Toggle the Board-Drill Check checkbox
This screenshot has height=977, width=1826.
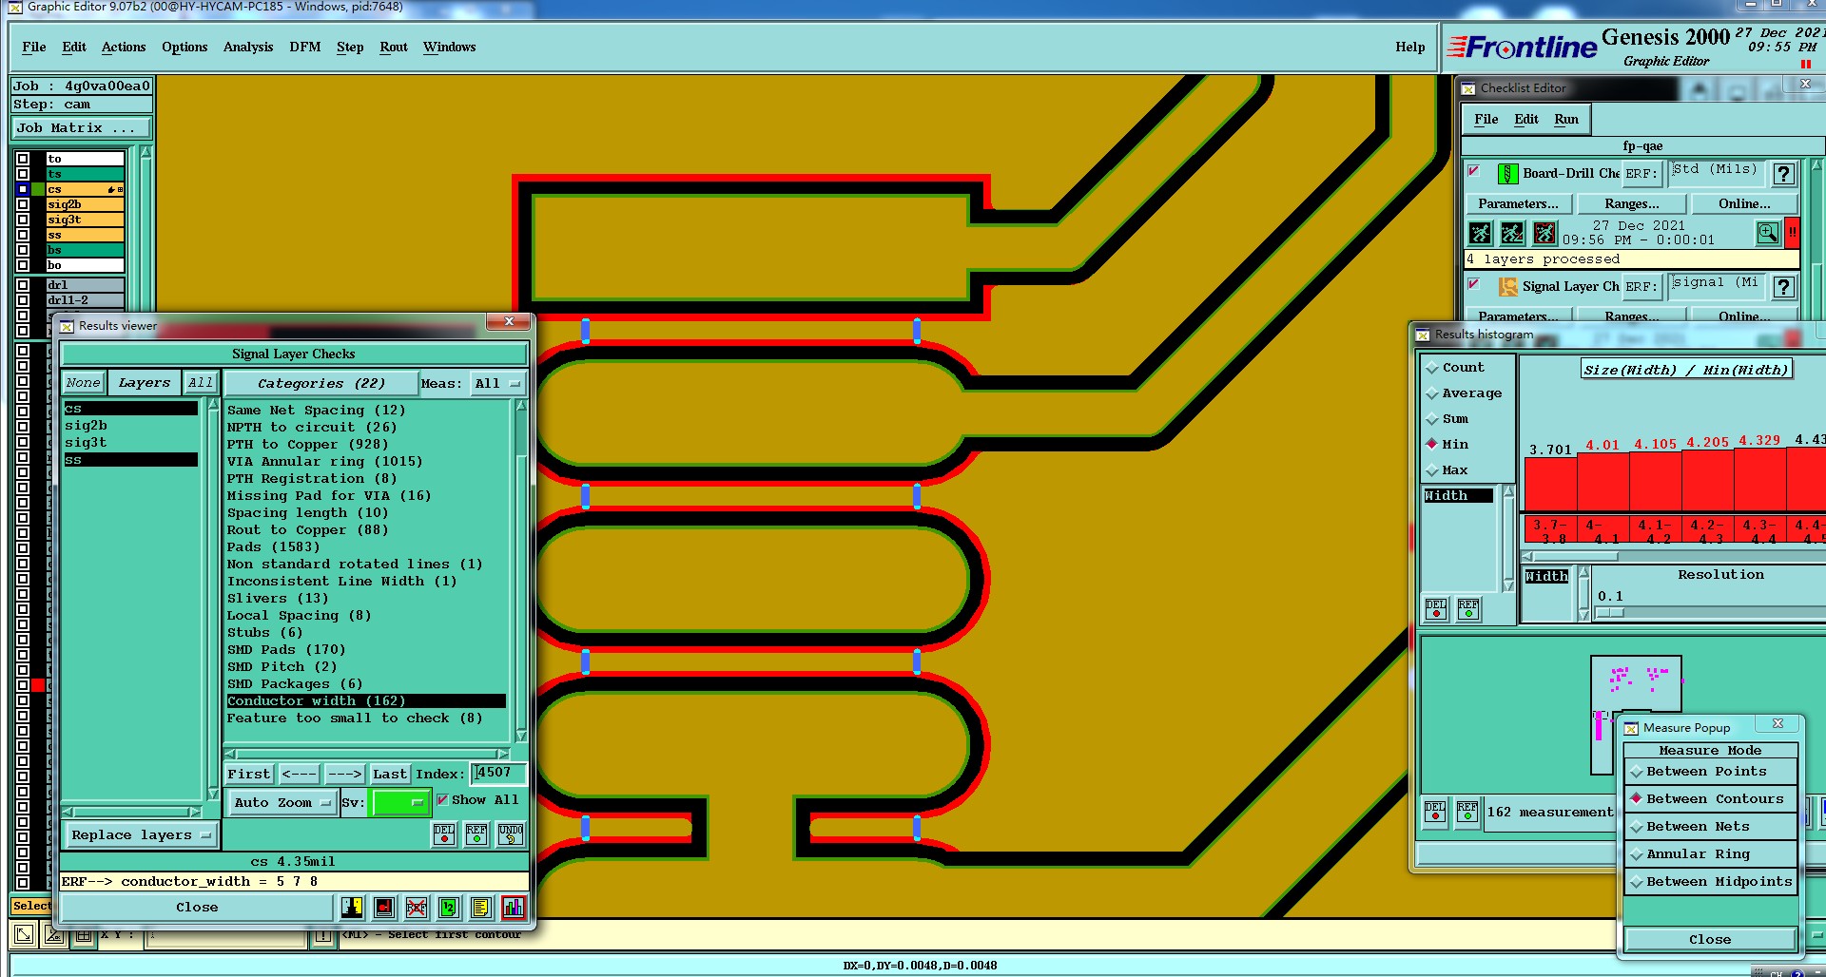1474,171
